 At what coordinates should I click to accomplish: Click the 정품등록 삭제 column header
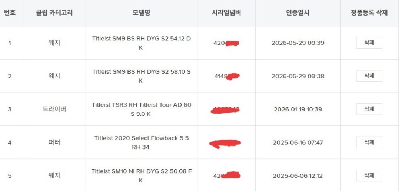coord(369,13)
